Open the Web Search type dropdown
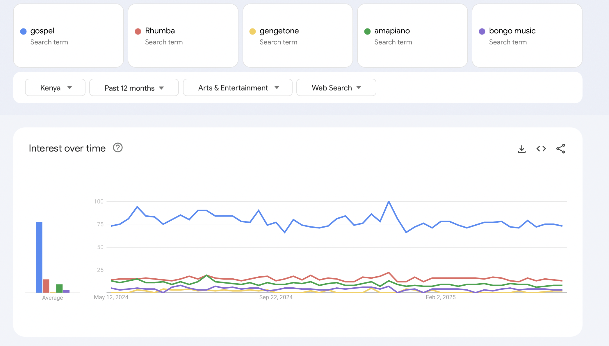609x346 pixels. click(336, 87)
